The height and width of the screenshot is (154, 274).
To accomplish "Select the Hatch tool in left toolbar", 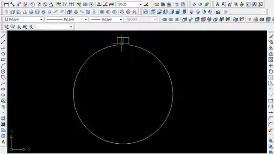I will 3,118.
